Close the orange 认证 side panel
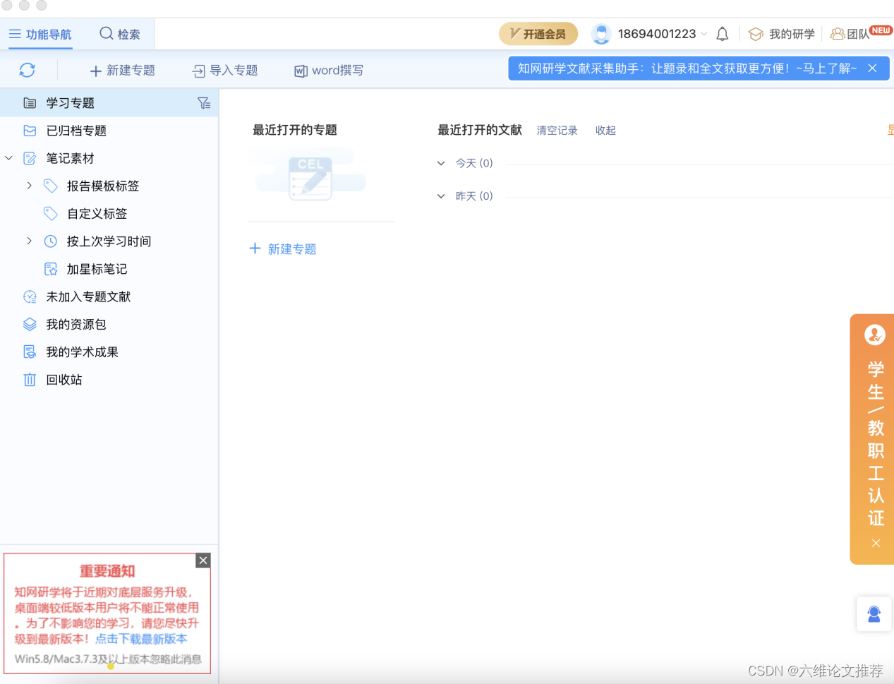This screenshot has height=684, width=894. click(876, 543)
